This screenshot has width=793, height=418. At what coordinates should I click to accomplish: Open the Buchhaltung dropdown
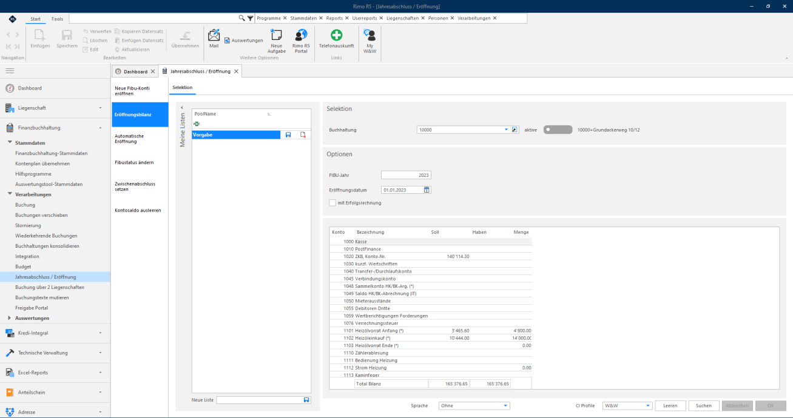pyautogui.click(x=506, y=130)
